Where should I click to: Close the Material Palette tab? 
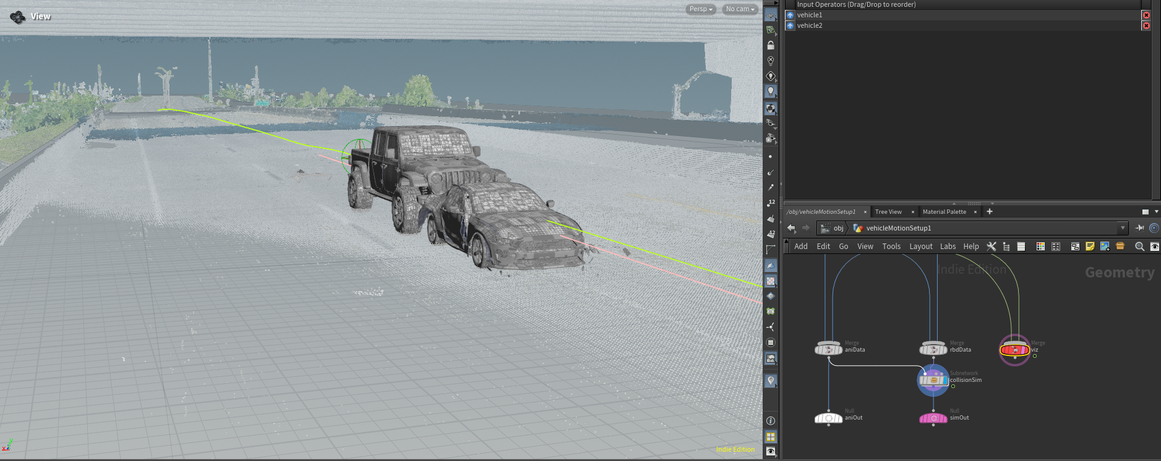click(975, 211)
